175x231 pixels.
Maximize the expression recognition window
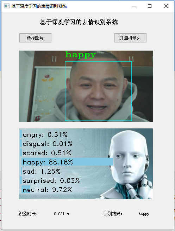pos(150,6)
